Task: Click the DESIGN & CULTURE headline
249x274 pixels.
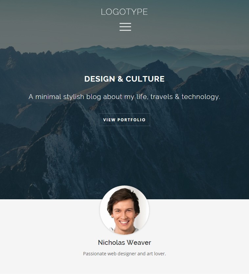Action: point(124,79)
